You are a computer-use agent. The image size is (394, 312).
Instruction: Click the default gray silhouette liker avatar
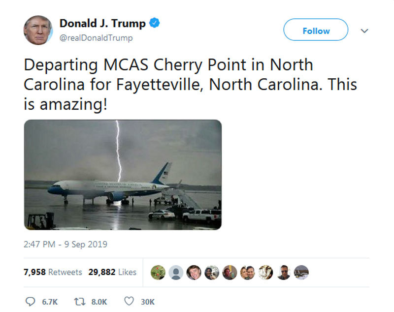(175, 272)
